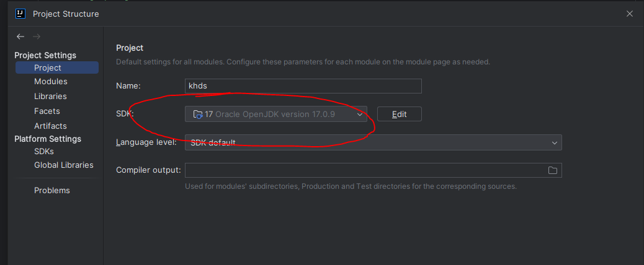Go forward with the right arrow
The width and height of the screenshot is (644, 265).
point(37,37)
